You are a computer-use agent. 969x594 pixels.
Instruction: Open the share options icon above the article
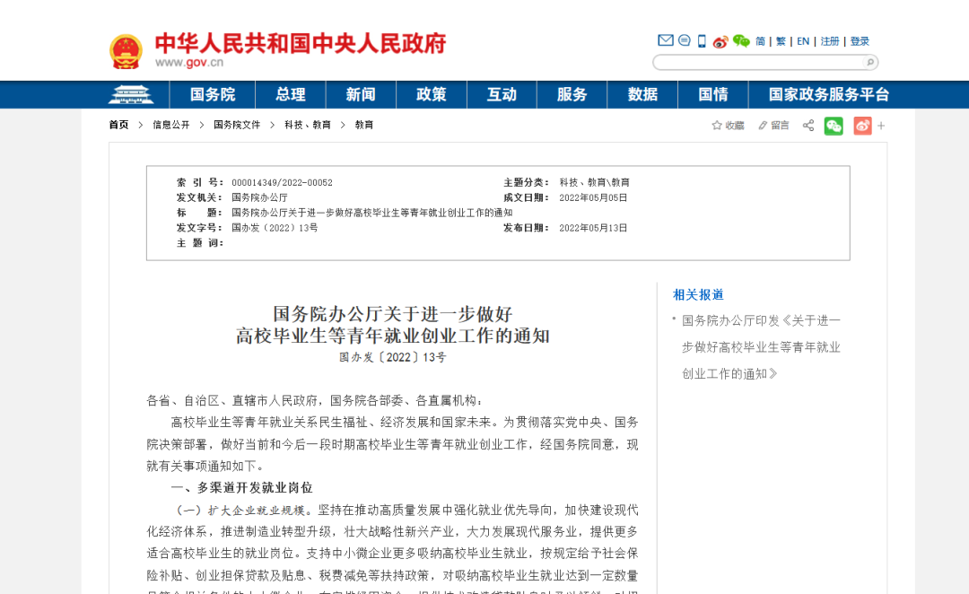click(x=807, y=126)
